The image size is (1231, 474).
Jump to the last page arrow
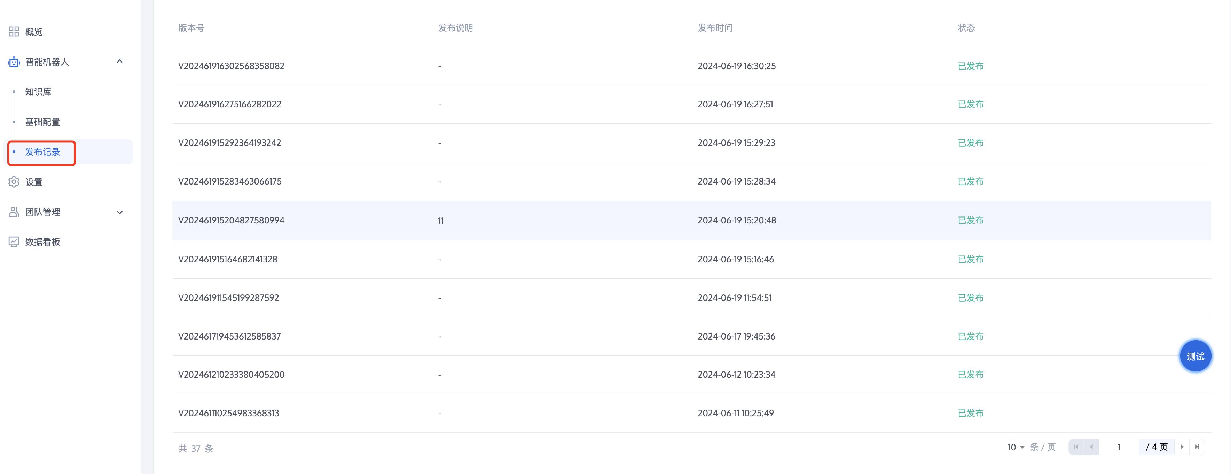[1197, 447]
